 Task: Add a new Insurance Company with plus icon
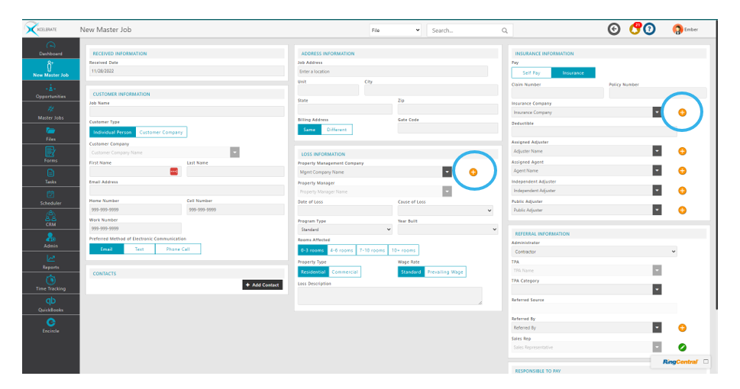click(682, 112)
